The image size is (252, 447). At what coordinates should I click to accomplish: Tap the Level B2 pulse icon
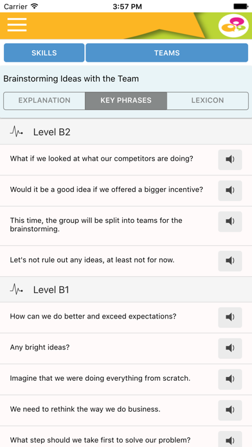(x=16, y=132)
